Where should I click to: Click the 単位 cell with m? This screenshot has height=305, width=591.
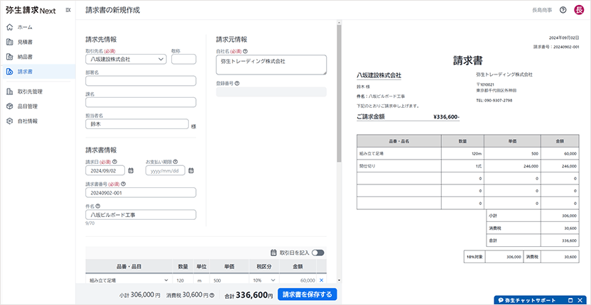(x=202, y=280)
